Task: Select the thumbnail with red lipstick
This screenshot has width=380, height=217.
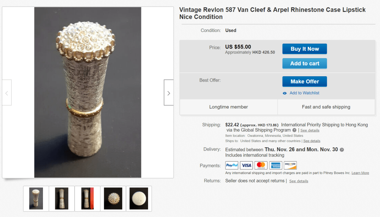Action: (x=87, y=199)
